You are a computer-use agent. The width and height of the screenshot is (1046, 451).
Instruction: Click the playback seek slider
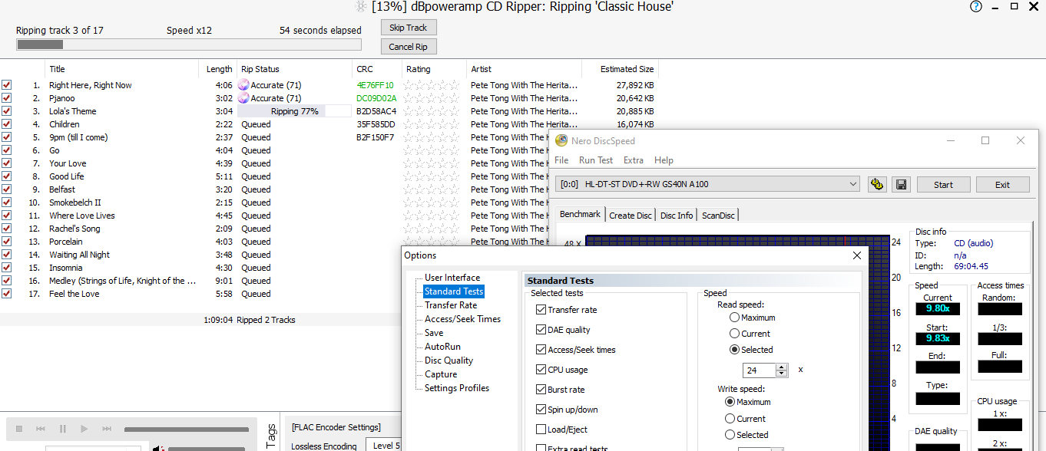point(187,430)
